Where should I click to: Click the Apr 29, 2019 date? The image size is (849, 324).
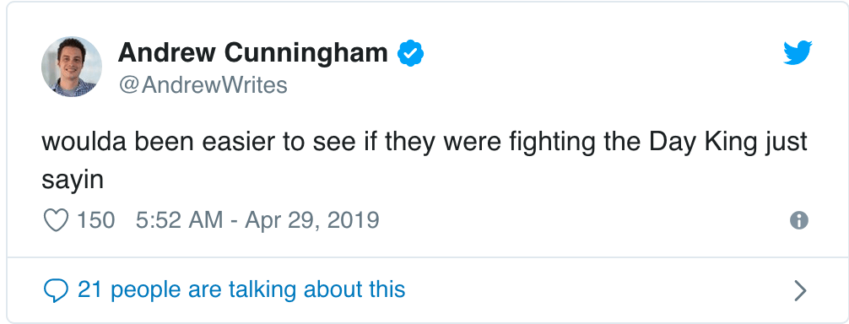(x=312, y=221)
